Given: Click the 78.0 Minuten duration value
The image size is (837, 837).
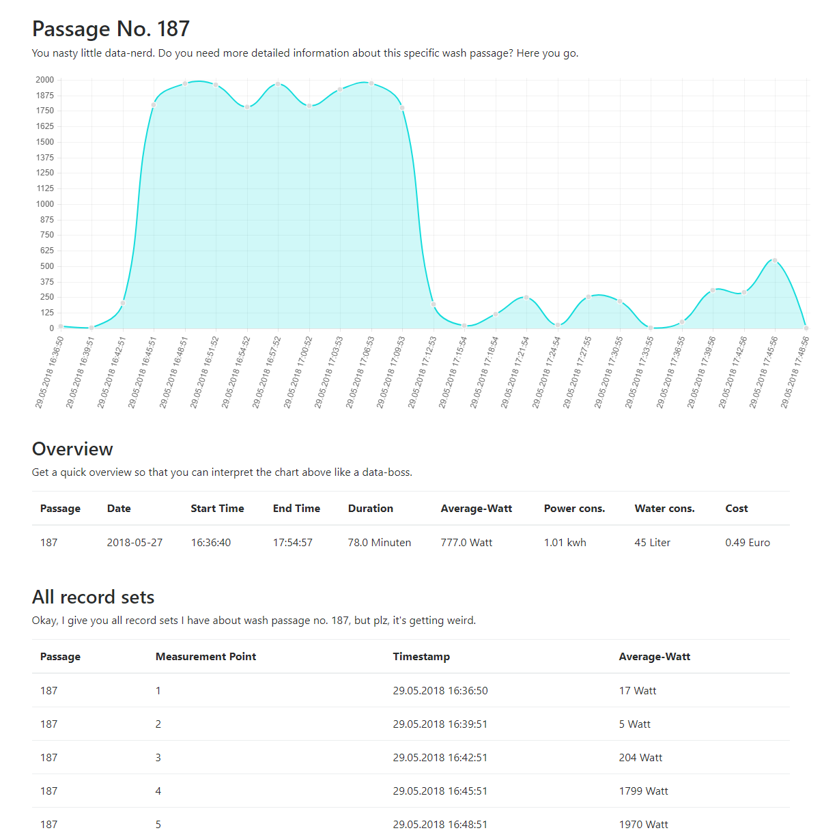Looking at the screenshot, I should pos(379,543).
